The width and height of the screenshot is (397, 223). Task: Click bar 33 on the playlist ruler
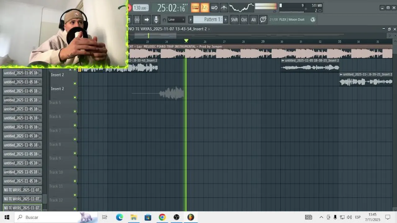tap(339, 42)
